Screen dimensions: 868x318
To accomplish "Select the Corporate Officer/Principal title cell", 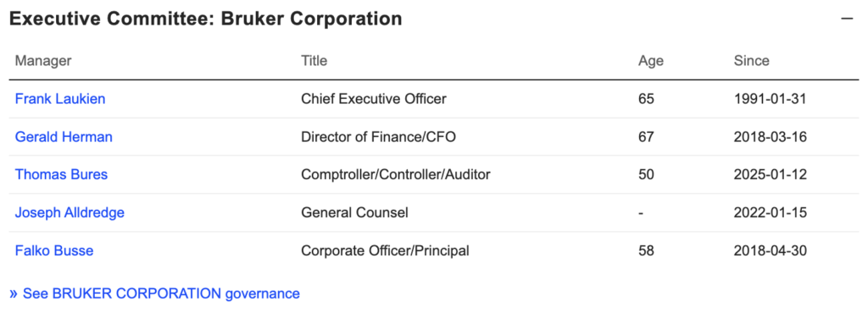I will [386, 250].
